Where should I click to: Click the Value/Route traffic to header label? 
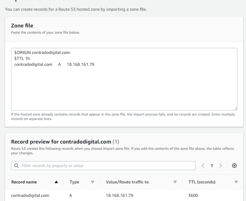[127, 182]
